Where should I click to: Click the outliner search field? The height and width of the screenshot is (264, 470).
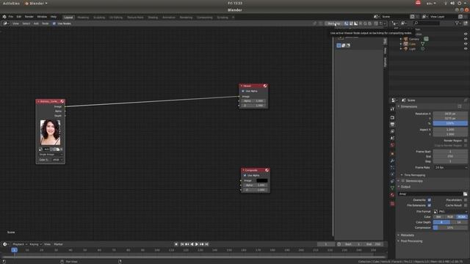[427, 23]
